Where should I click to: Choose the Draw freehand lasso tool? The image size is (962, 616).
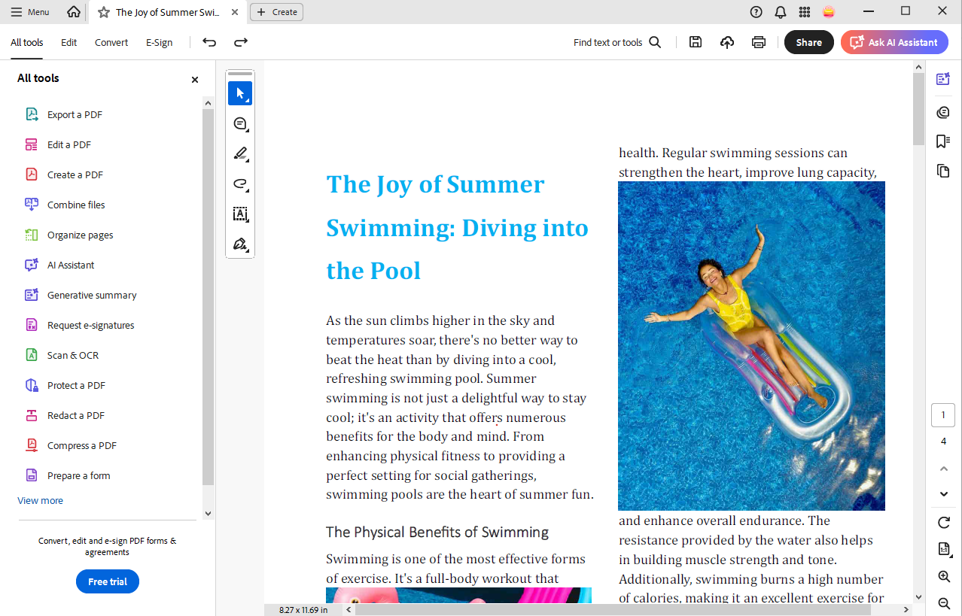tap(240, 184)
